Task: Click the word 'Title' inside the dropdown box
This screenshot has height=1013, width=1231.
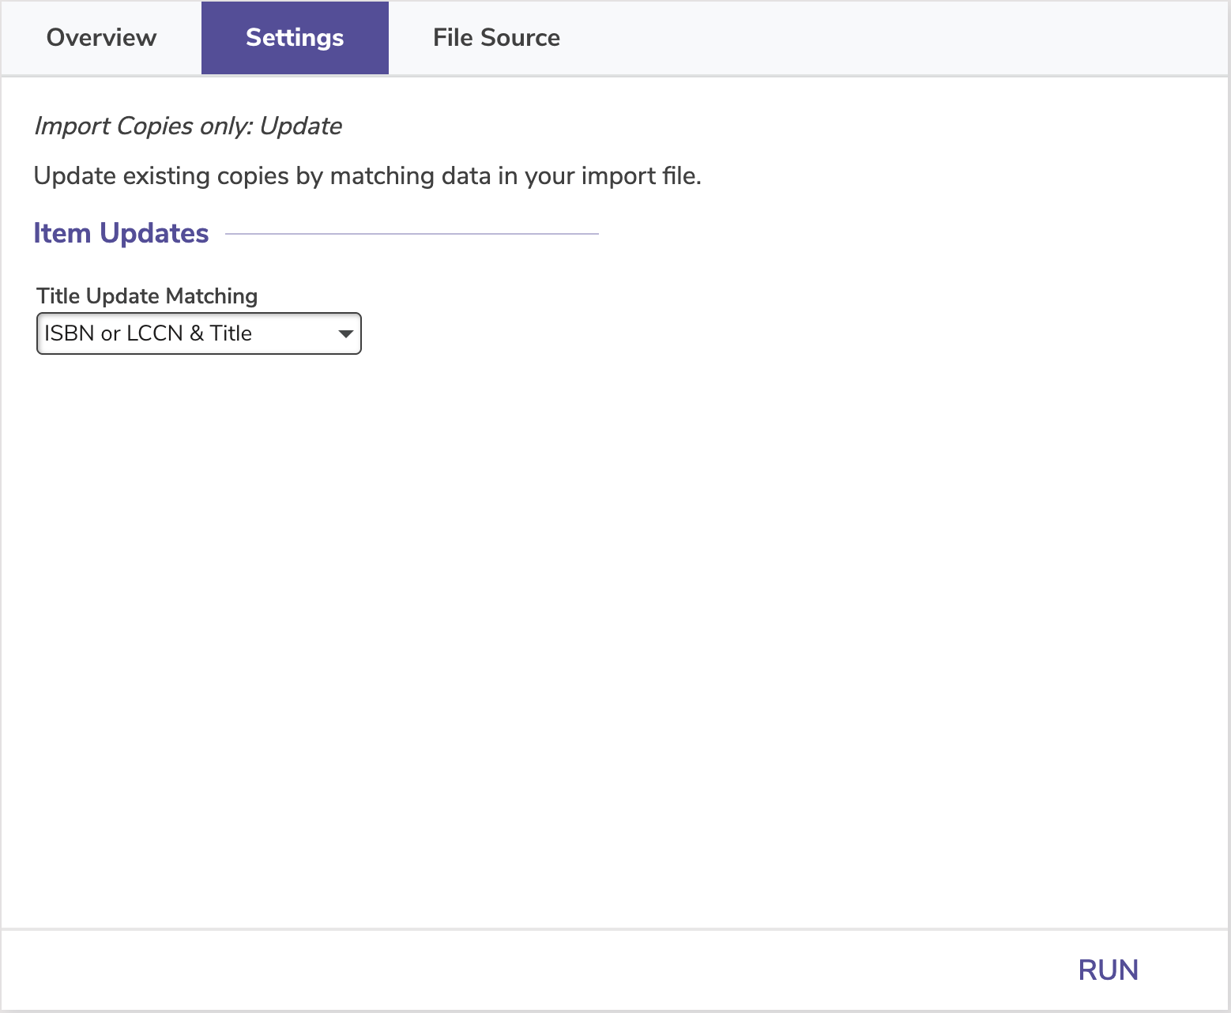Action: pyautogui.click(x=231, y=333)
